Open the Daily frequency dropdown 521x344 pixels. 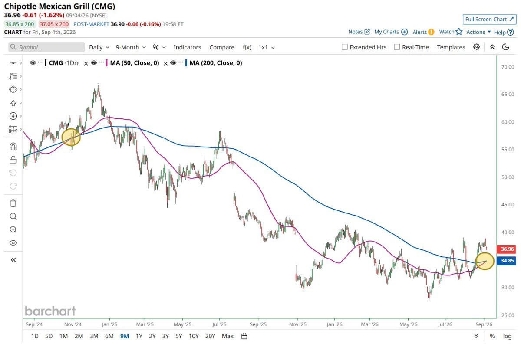pos(99,47)
